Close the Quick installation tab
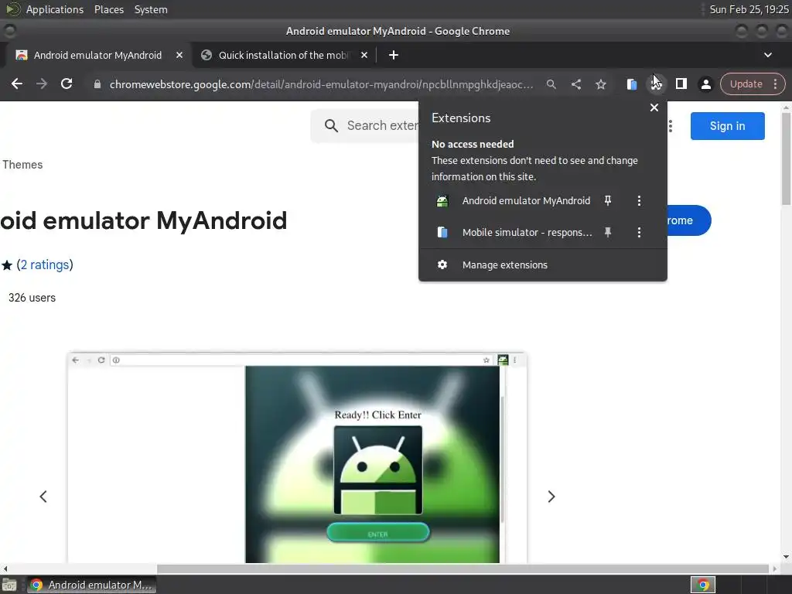 pyautogui.click(x=364, y=55)
